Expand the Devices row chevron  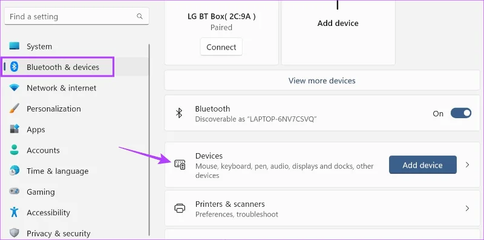pyautogui.click(x=467, y=165)
